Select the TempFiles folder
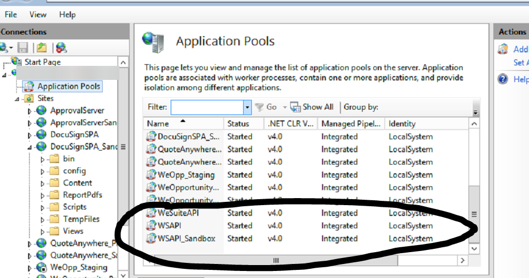 tap(81, 219)
